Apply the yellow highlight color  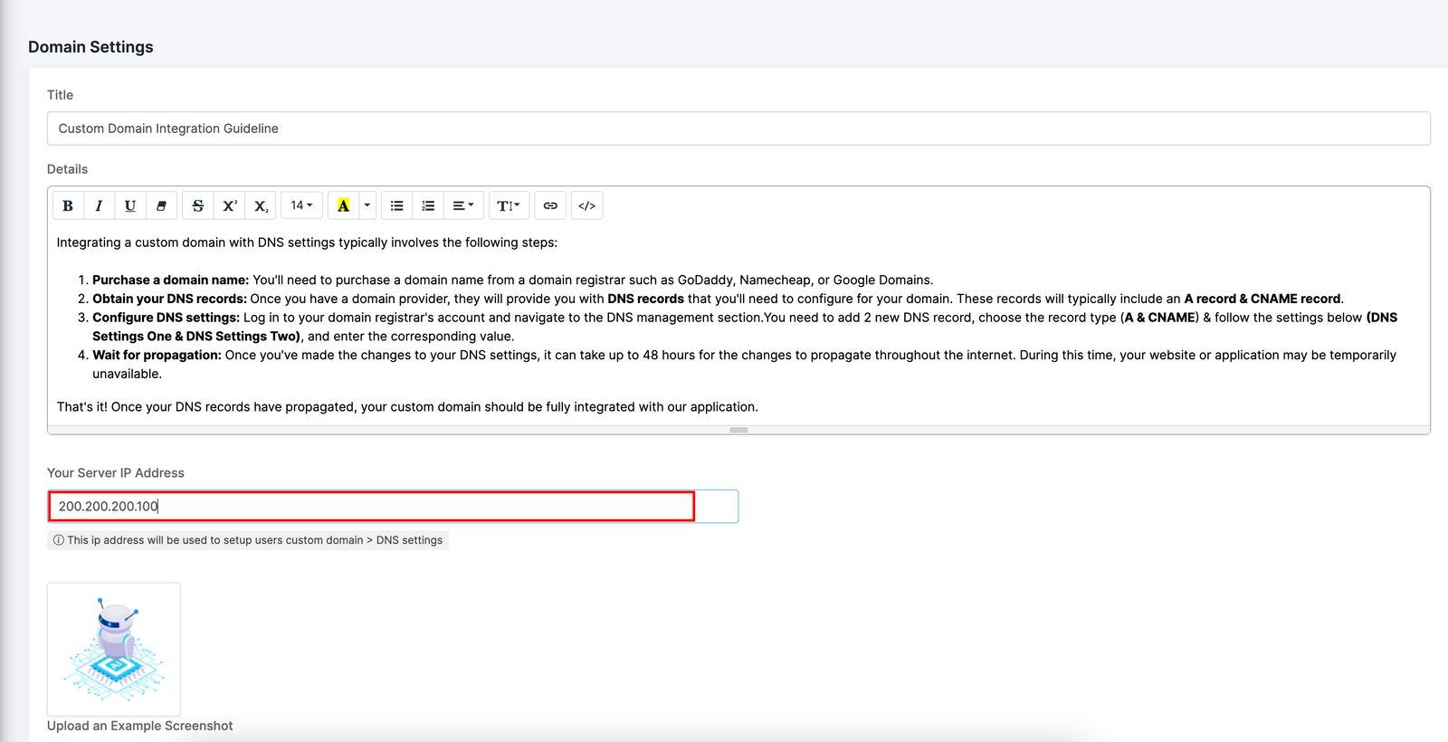click(343, 206)
